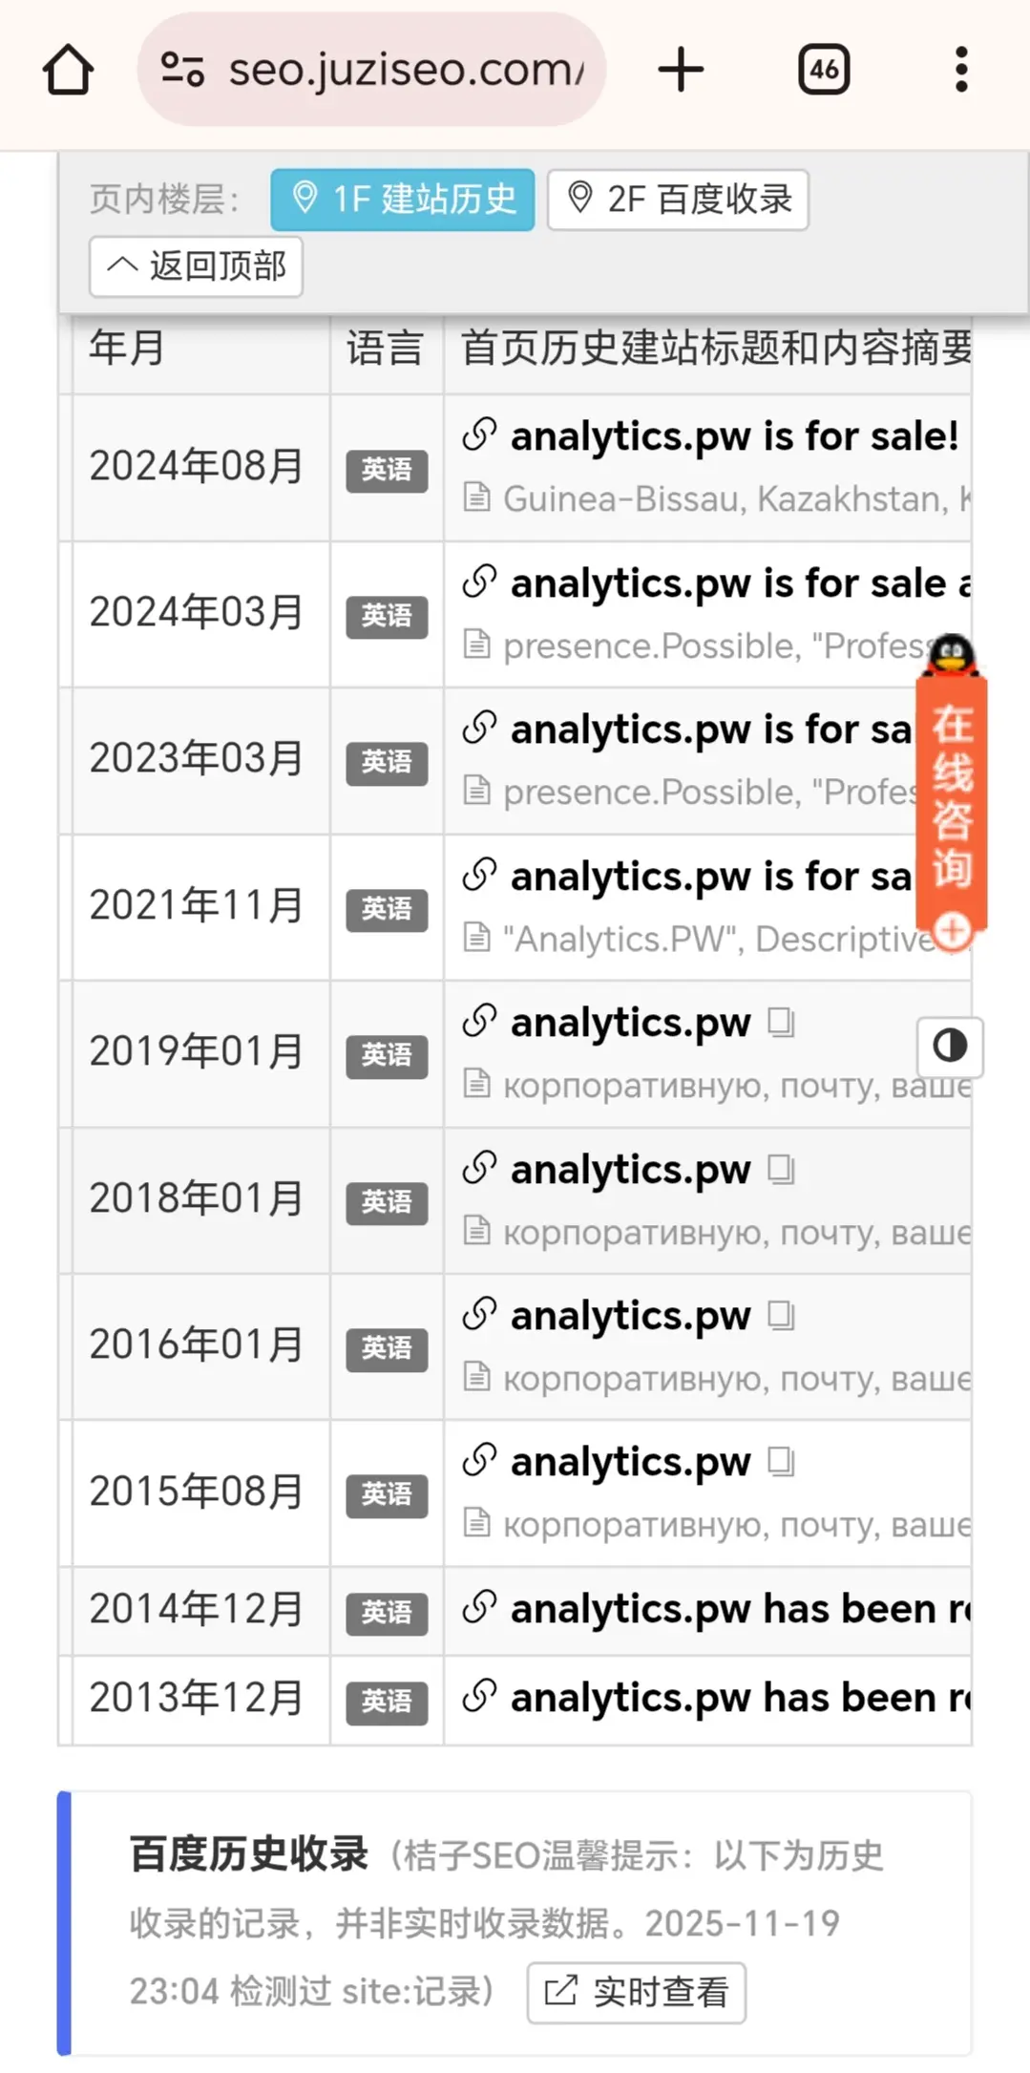1030x2073 pixels.
Task: Switch to the 2F 百度收录 floor
Action: 678,199
